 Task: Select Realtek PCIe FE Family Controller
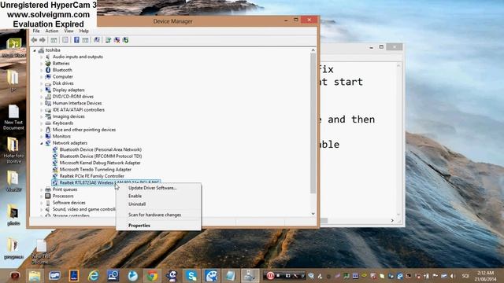[91, 176]
